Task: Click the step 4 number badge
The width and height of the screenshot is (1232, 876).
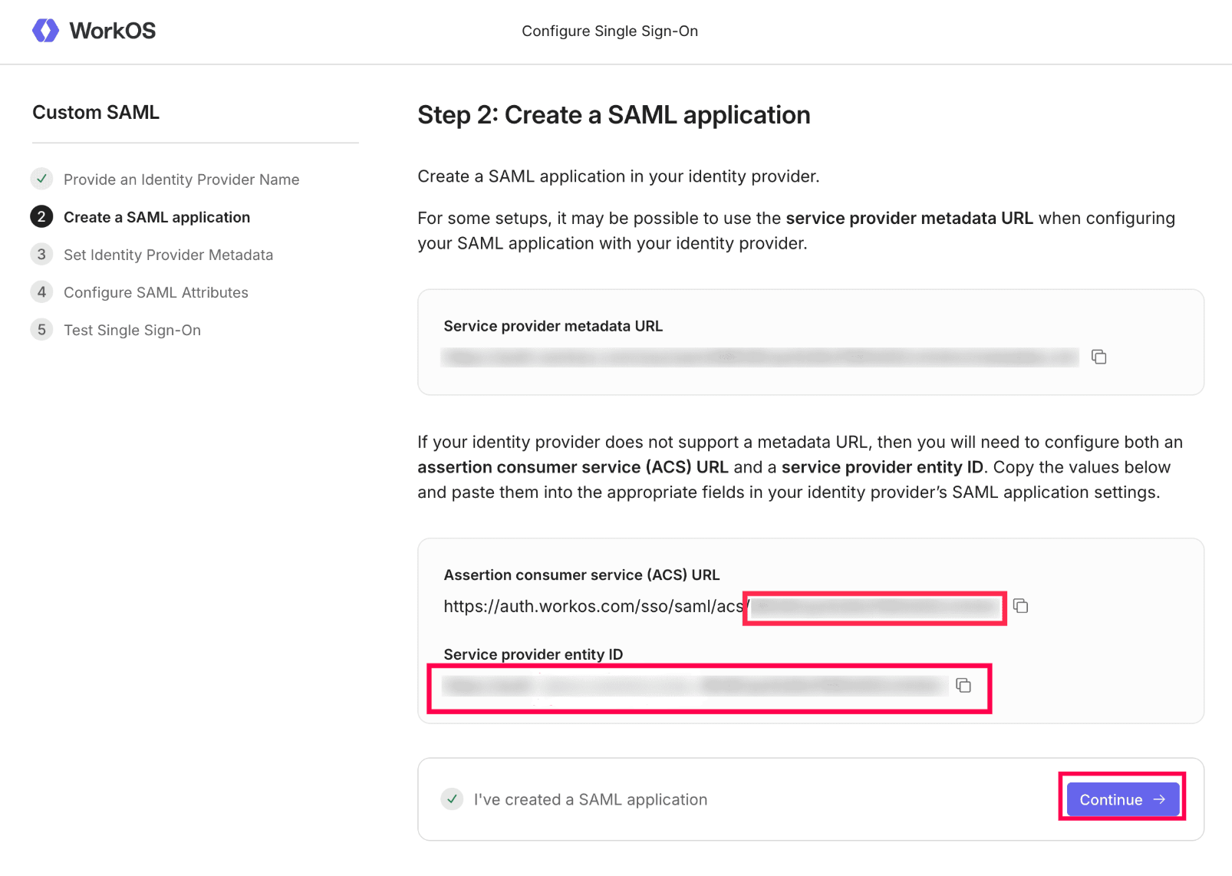Action: [41, 291]
